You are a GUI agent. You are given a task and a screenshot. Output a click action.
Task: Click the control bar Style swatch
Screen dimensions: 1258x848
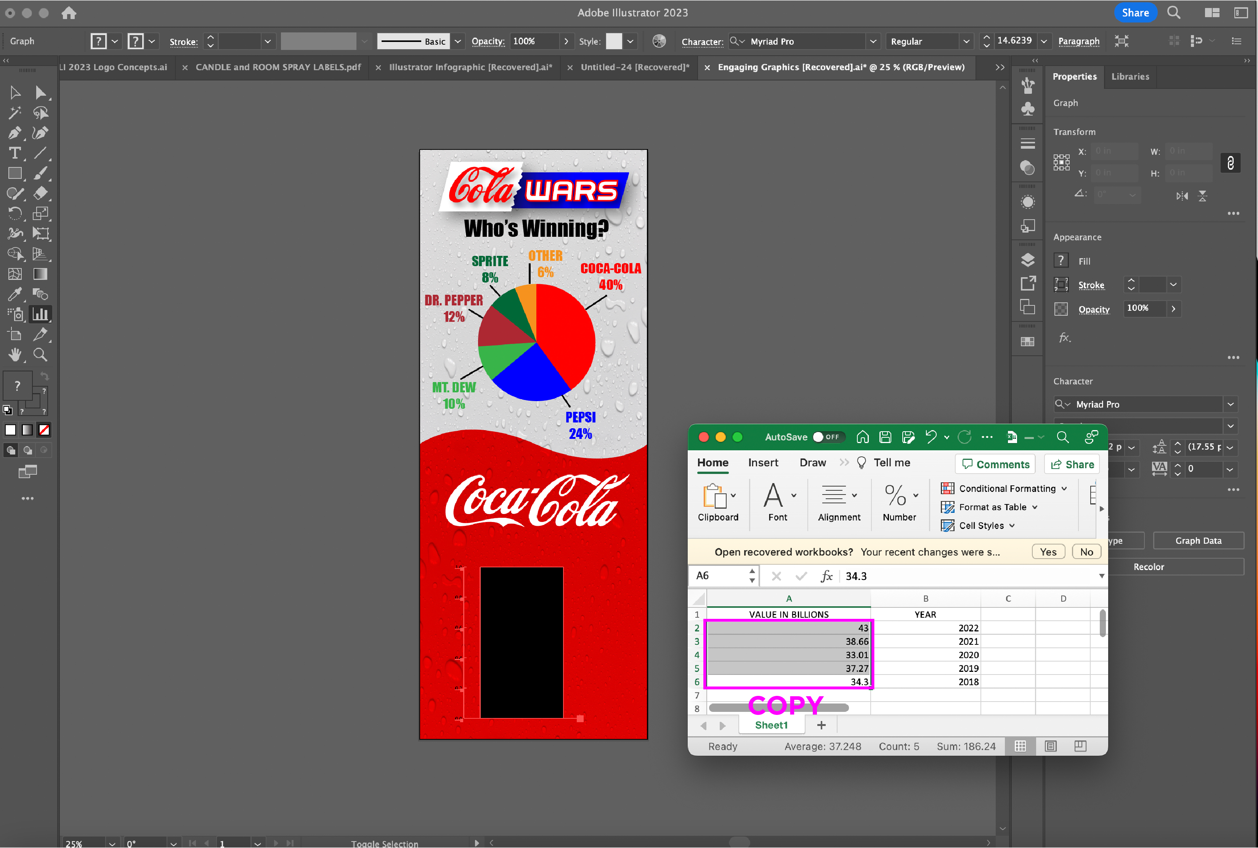614,42
